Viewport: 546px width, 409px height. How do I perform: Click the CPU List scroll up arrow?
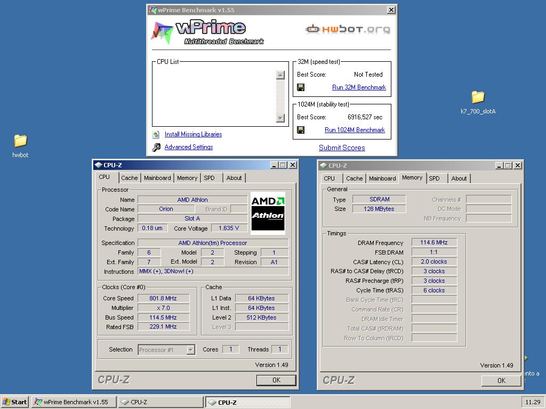point(280,75)
